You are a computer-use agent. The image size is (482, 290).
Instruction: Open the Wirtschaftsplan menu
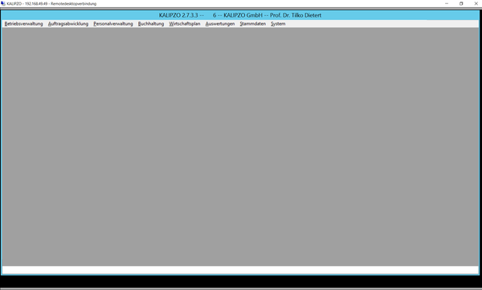point(185,23)
